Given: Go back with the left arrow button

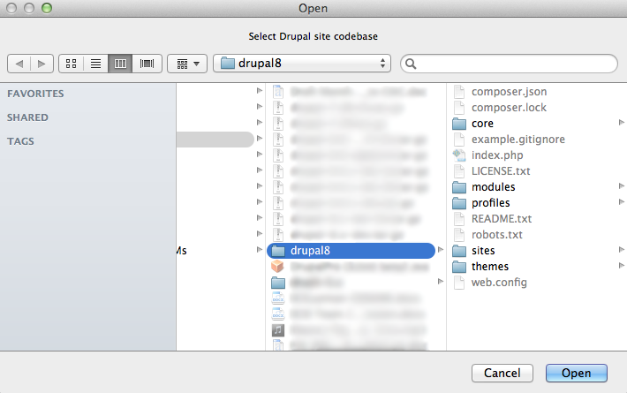Looking at the screenshot, I should click(19, 64).
